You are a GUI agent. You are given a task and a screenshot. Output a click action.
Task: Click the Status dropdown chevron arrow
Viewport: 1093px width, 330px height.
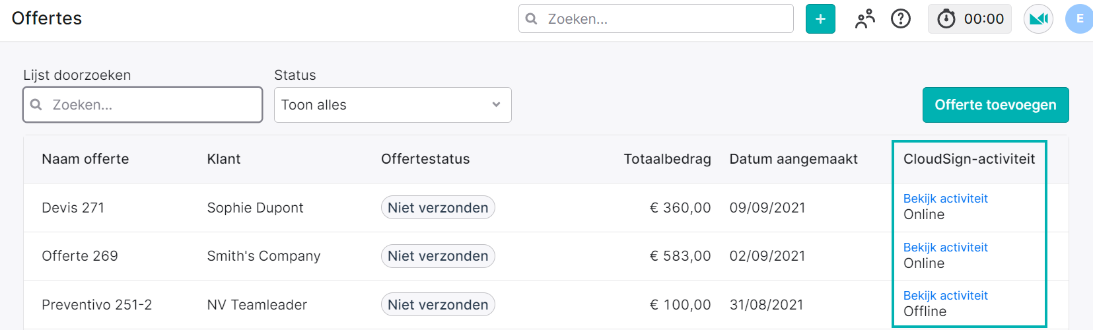496,105
